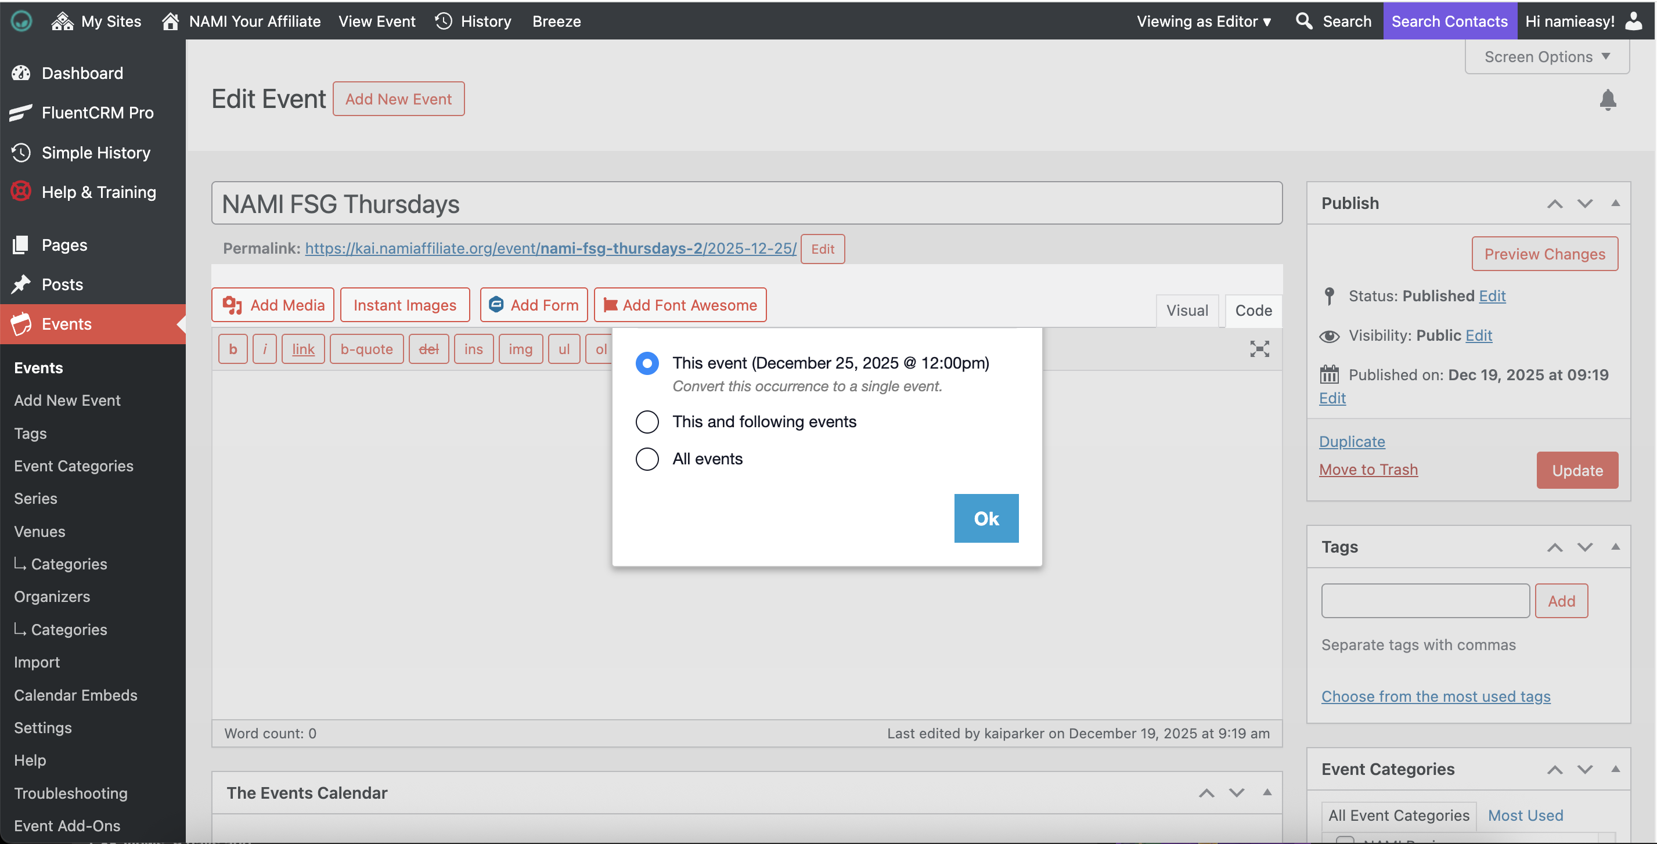1657x844 pixels.
Task: Expand the Screen Options dropdown
Action: (1546, 57)
